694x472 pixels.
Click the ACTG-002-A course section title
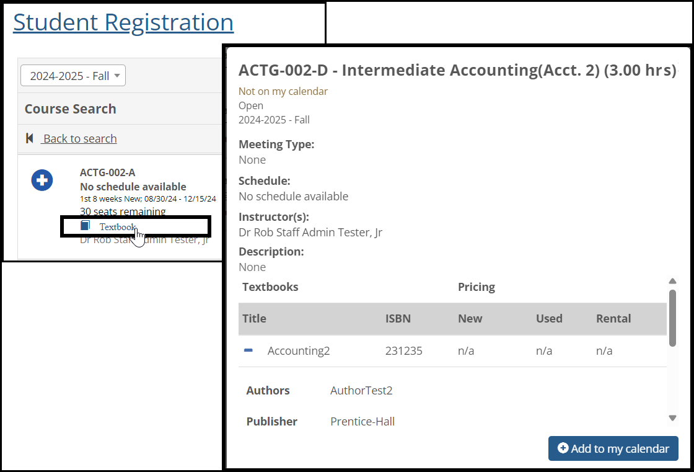point(107,172)
